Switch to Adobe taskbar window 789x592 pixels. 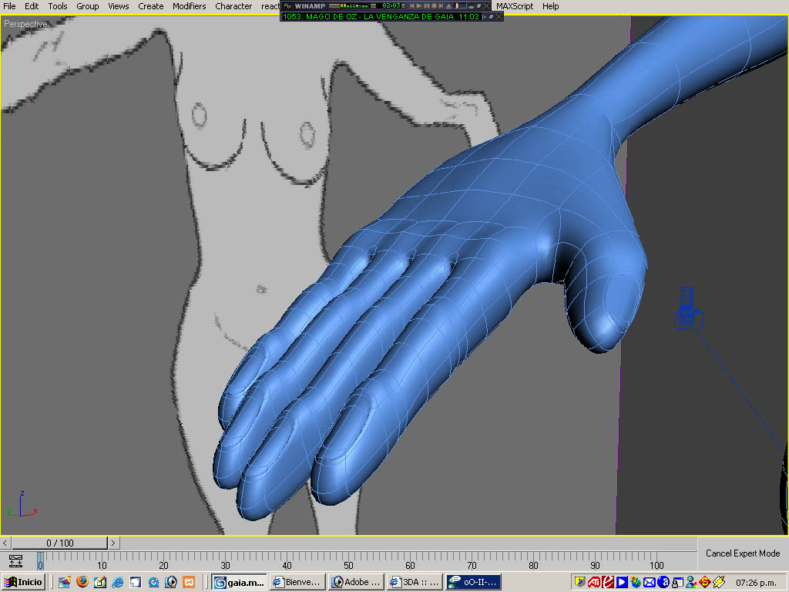click(355, 583)
